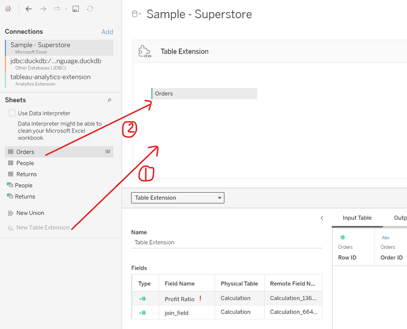Add a new connection
Screen dimensions: 407x329
[107, 32]
